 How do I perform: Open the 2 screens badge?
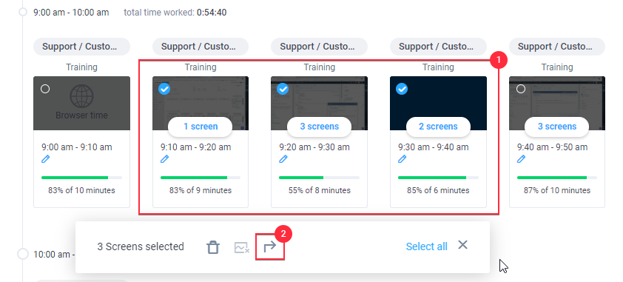[x=438, y=127]
